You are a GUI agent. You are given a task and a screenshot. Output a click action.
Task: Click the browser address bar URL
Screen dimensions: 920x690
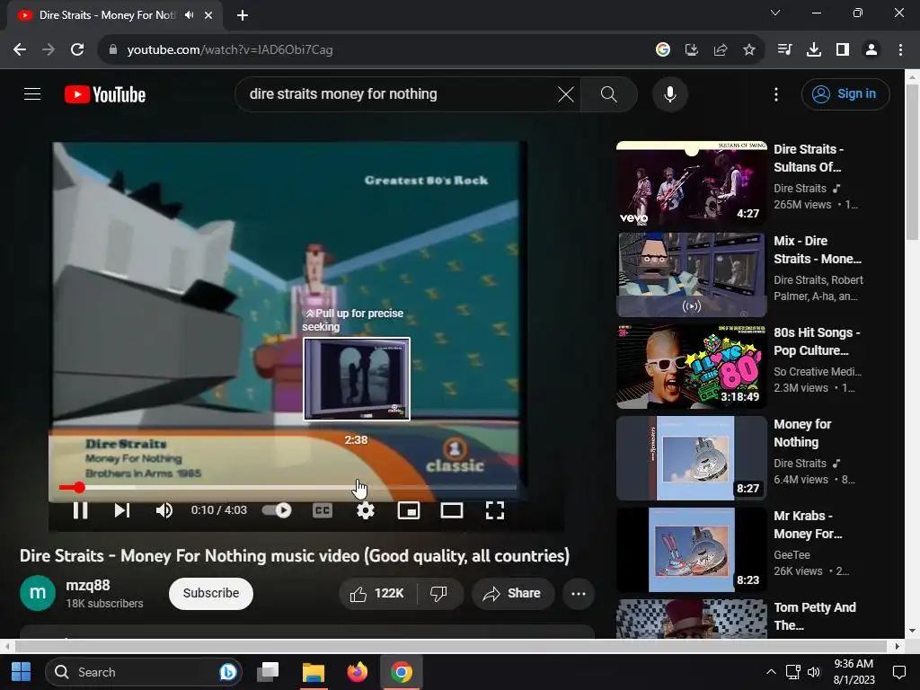[x=230, y=50]
